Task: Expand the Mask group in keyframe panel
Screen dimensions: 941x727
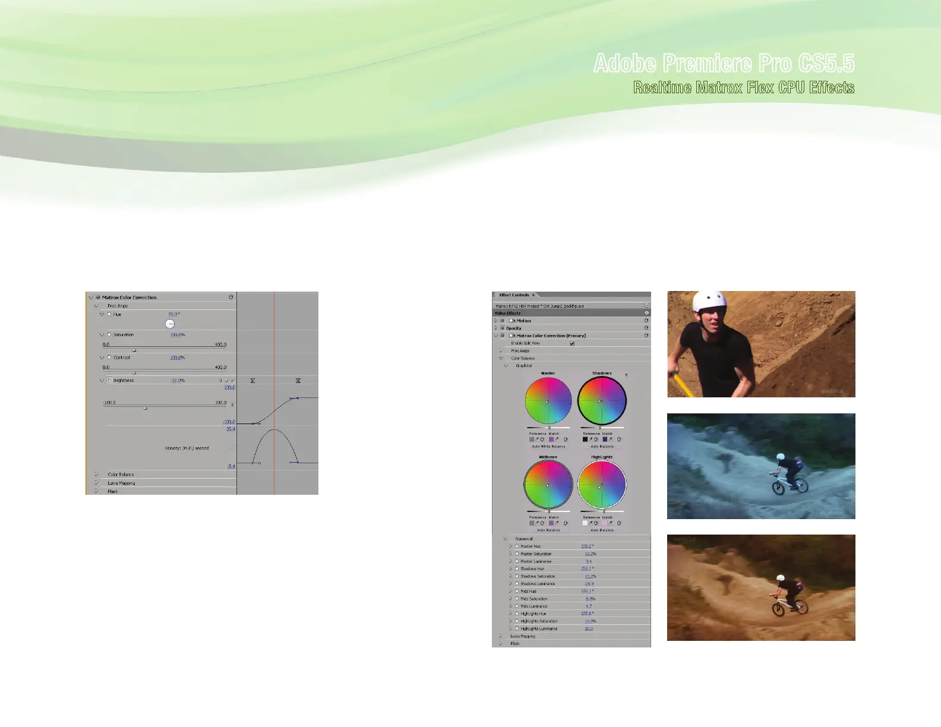Action: click(x=96, y=491)
